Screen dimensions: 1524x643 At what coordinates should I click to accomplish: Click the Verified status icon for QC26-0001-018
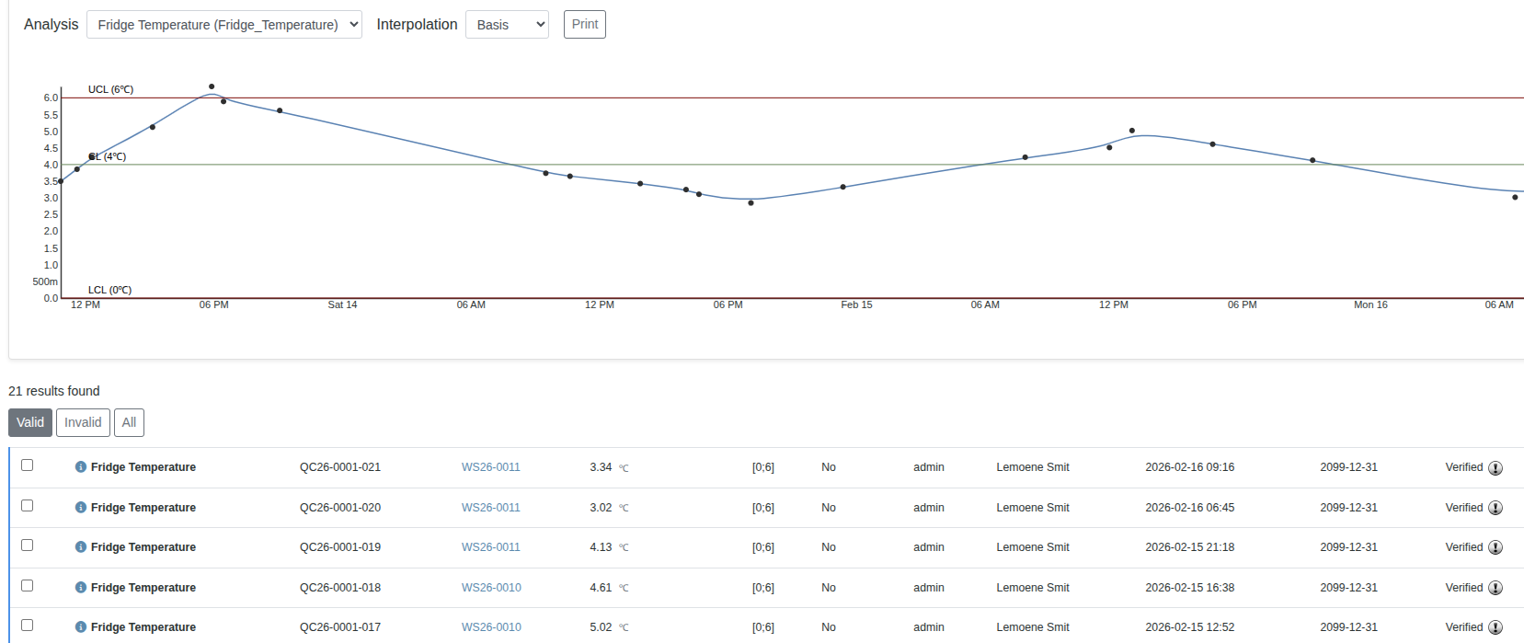1495,589
